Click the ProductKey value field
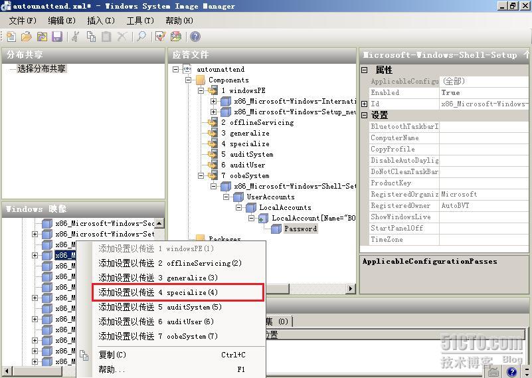The width and height of the screenshot is (532, 378). click(x=484, y=183)
